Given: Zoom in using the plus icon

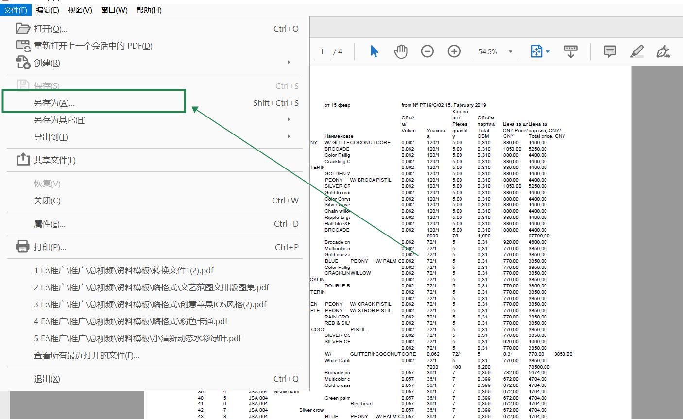Looking at the screenshot, I should click(454, 51).
